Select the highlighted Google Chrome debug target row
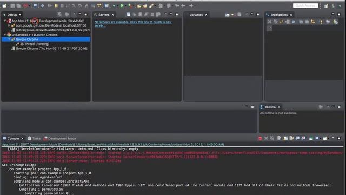346x195 pixels. coord(46,40)
